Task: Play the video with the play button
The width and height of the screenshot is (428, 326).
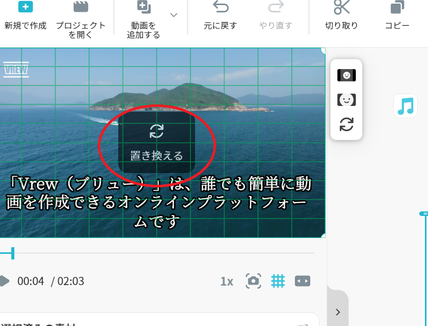Action: pyautogui.click(x=4, y=281)
